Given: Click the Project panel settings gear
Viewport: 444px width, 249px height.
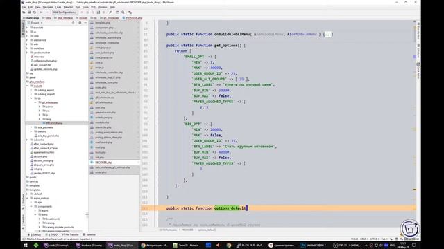Looking at the screenshot, I should point(80,23).
